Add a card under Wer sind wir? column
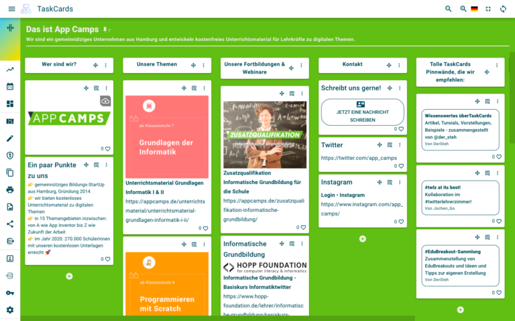Image resolution: width=515 pixels, height=321 pixels. 69,276
